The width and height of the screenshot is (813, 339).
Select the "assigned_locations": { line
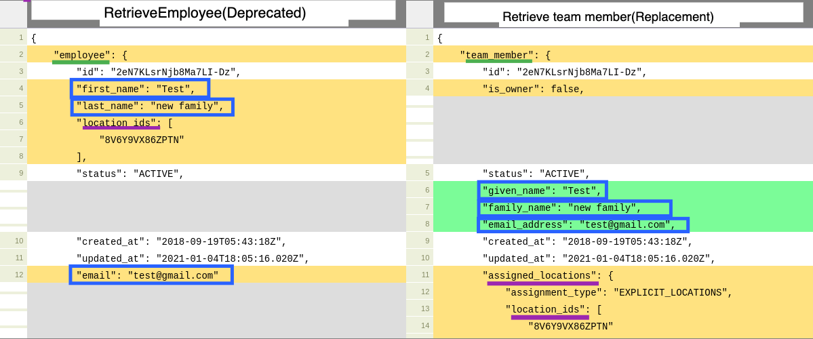pos(547,275)
